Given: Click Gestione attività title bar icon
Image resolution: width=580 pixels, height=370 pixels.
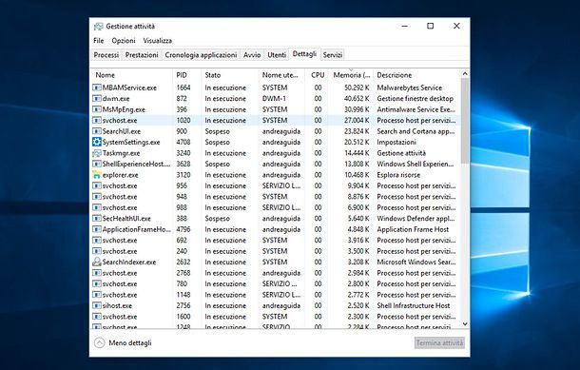Looking at the screenshot, I should click(98, 27).
